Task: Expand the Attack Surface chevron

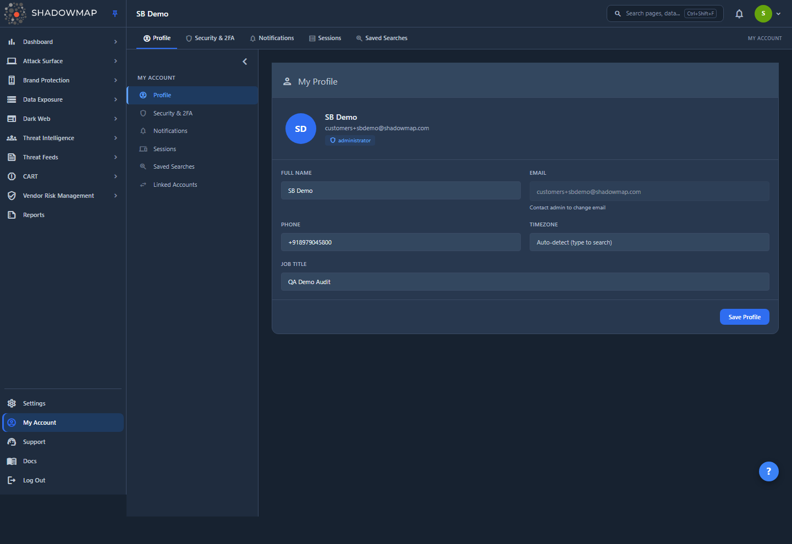Action: point(116,61)
